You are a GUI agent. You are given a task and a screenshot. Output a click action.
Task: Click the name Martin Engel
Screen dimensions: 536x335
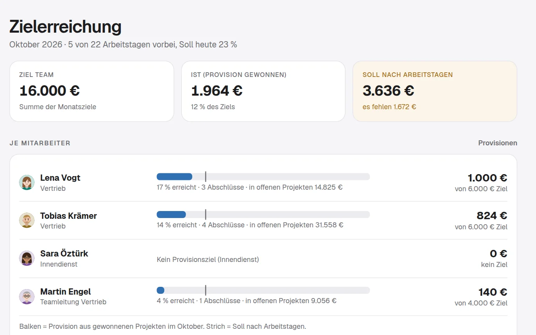(66, 292)
